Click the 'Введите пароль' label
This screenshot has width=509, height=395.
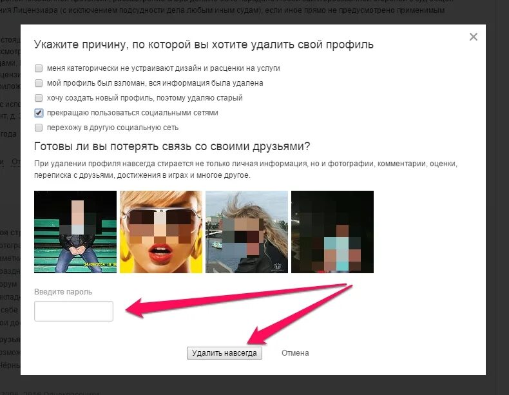(63, 292)
